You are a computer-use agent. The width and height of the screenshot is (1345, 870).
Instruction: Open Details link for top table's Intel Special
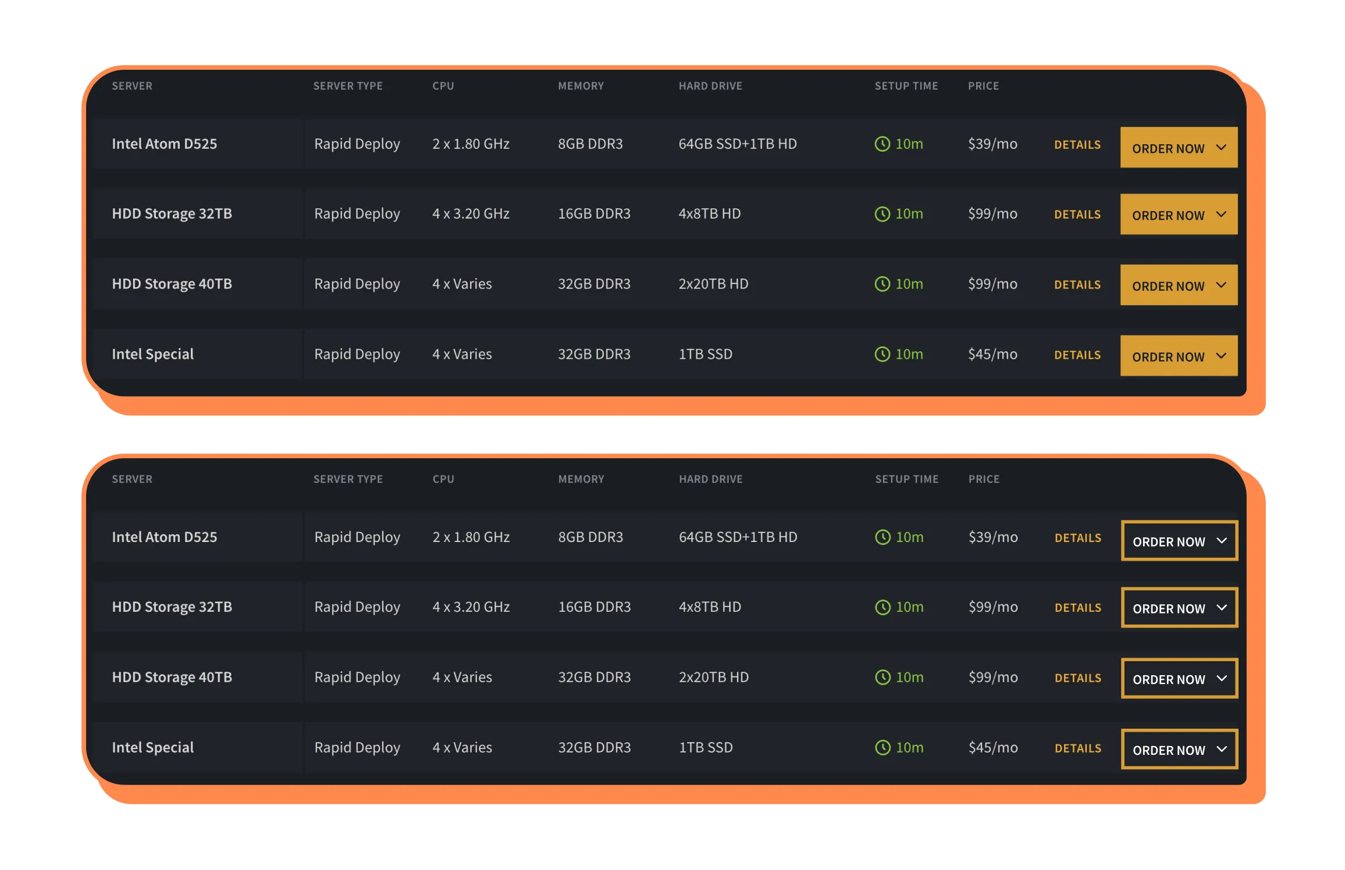[x=1077, y=355]
